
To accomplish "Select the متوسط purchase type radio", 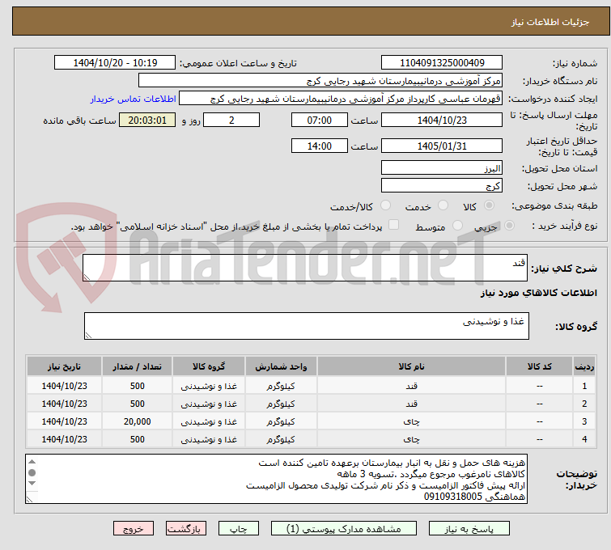I will click(x=457, y=226).
